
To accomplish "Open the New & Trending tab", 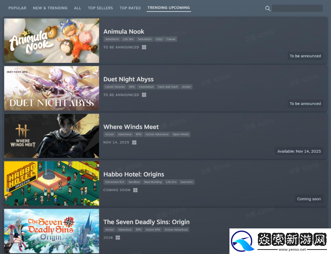I will pyautogui.click(x=50, y=8).
